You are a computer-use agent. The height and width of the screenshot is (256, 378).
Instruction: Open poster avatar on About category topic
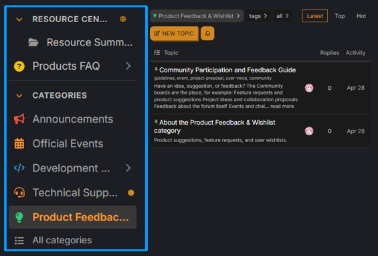point(309,131)
